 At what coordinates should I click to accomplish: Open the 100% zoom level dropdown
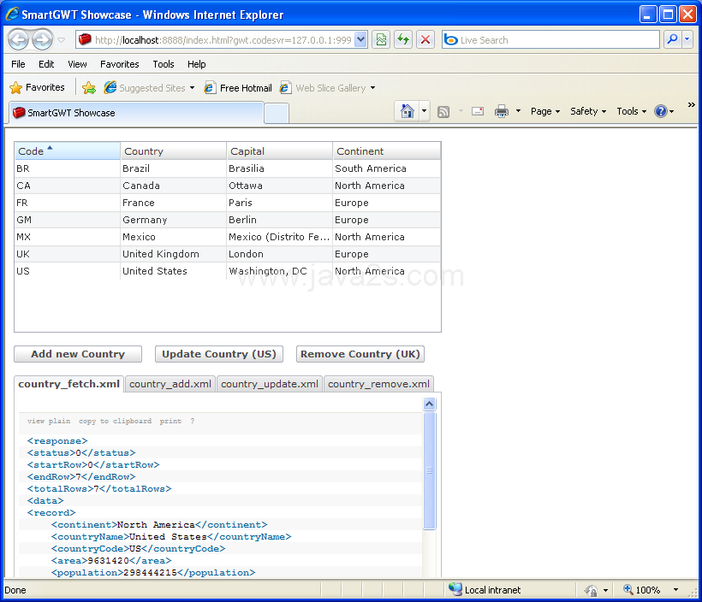[x=675, y=590]
